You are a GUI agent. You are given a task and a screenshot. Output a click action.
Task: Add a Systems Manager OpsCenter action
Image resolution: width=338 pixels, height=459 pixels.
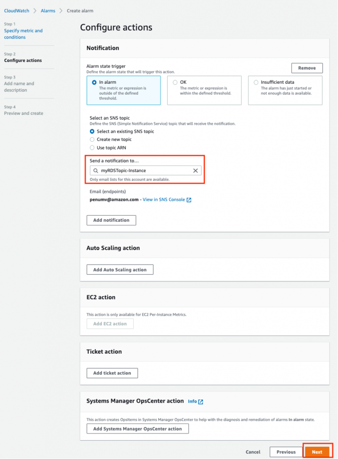pos(137,429)
